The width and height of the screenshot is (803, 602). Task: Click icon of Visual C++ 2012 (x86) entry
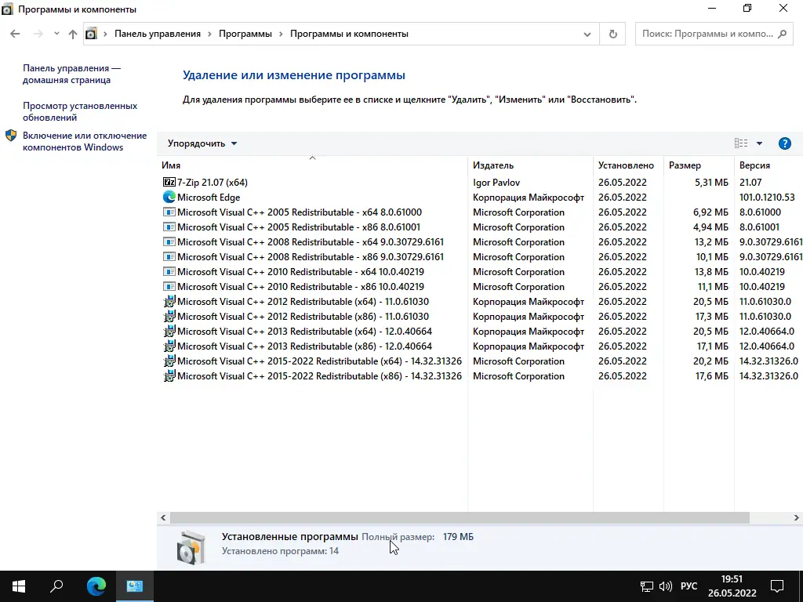pos(169,317)
